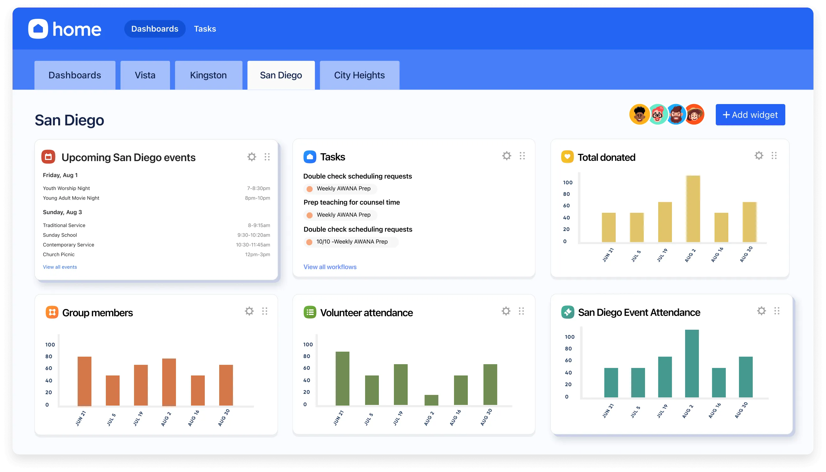This screenshot has width=826, height=472.
Task: Open Tasks widget settings gear
Action: click(506, 156)
